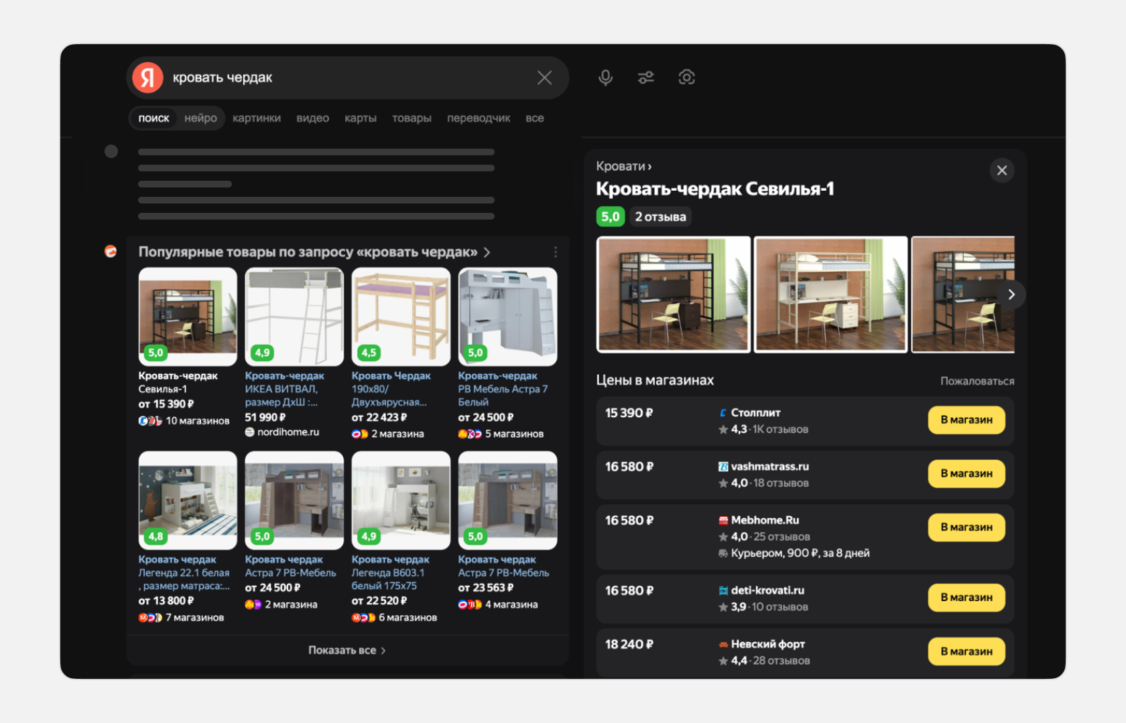Open the переводчик tab
This screenshot has width=1126, height=723.
(x=479, y=118)
